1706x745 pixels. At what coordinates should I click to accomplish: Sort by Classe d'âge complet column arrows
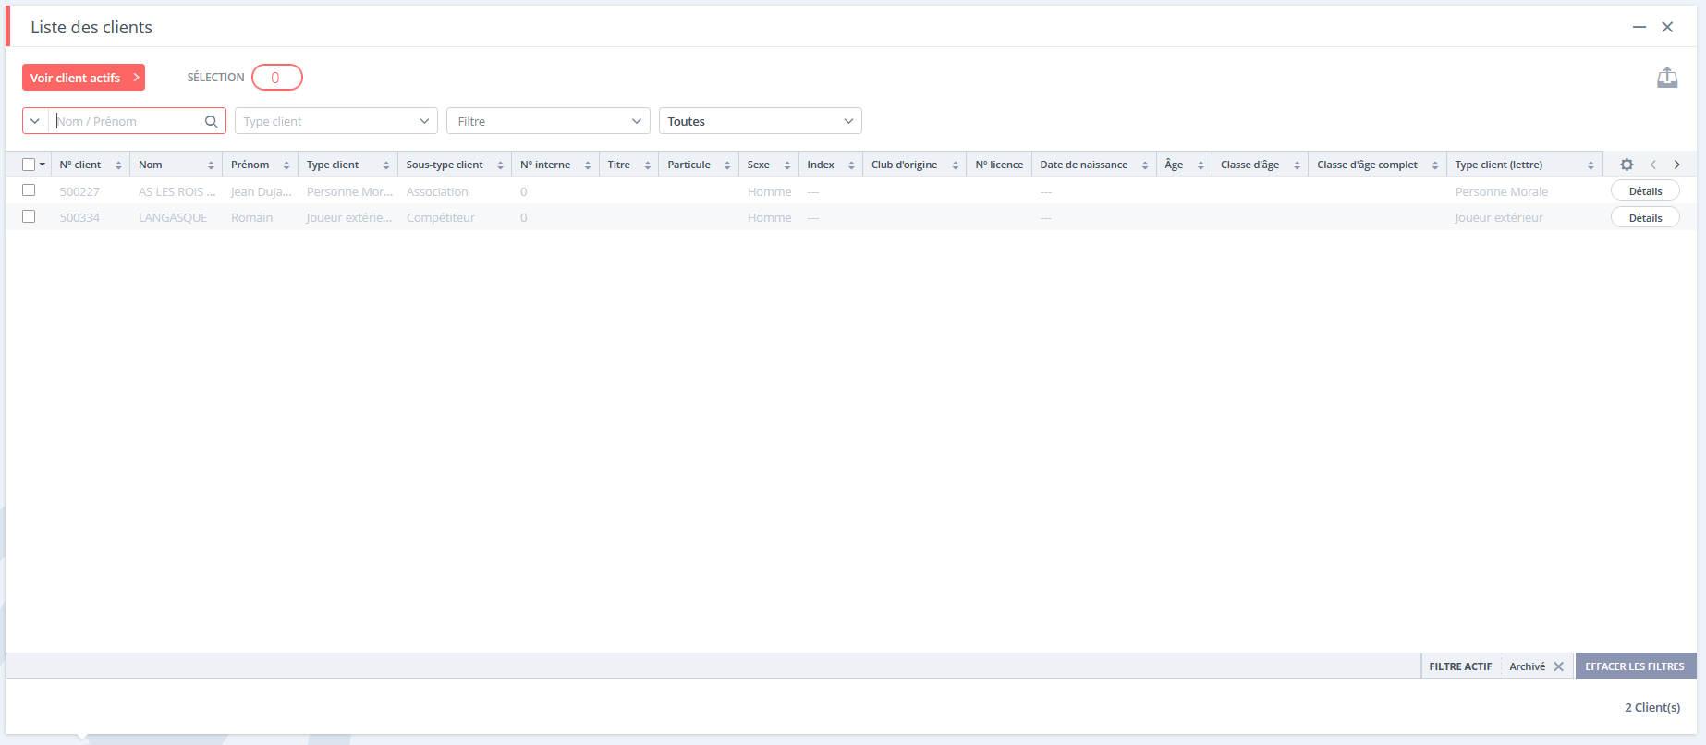[1435, 165]
